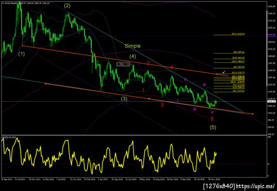Image resolution: width=277 pixels, height=191 pixels.
Task: Click the 31 Jul 2011 date on the time axis
Action: click(x=20, y=179)
